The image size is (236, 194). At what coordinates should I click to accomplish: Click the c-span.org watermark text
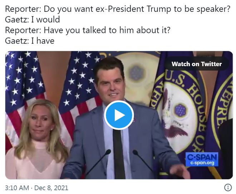point(202,163)
